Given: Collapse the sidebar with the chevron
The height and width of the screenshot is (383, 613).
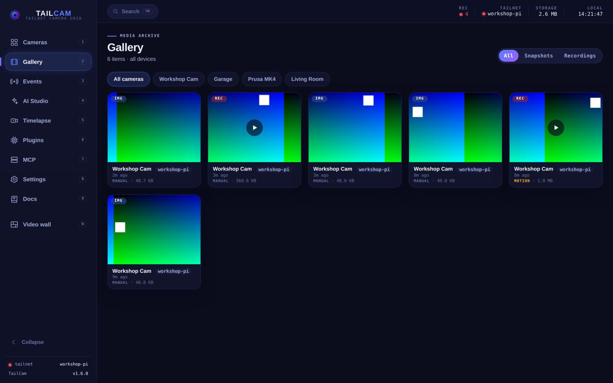Looking at the screenshot, I should click(14, 342).
